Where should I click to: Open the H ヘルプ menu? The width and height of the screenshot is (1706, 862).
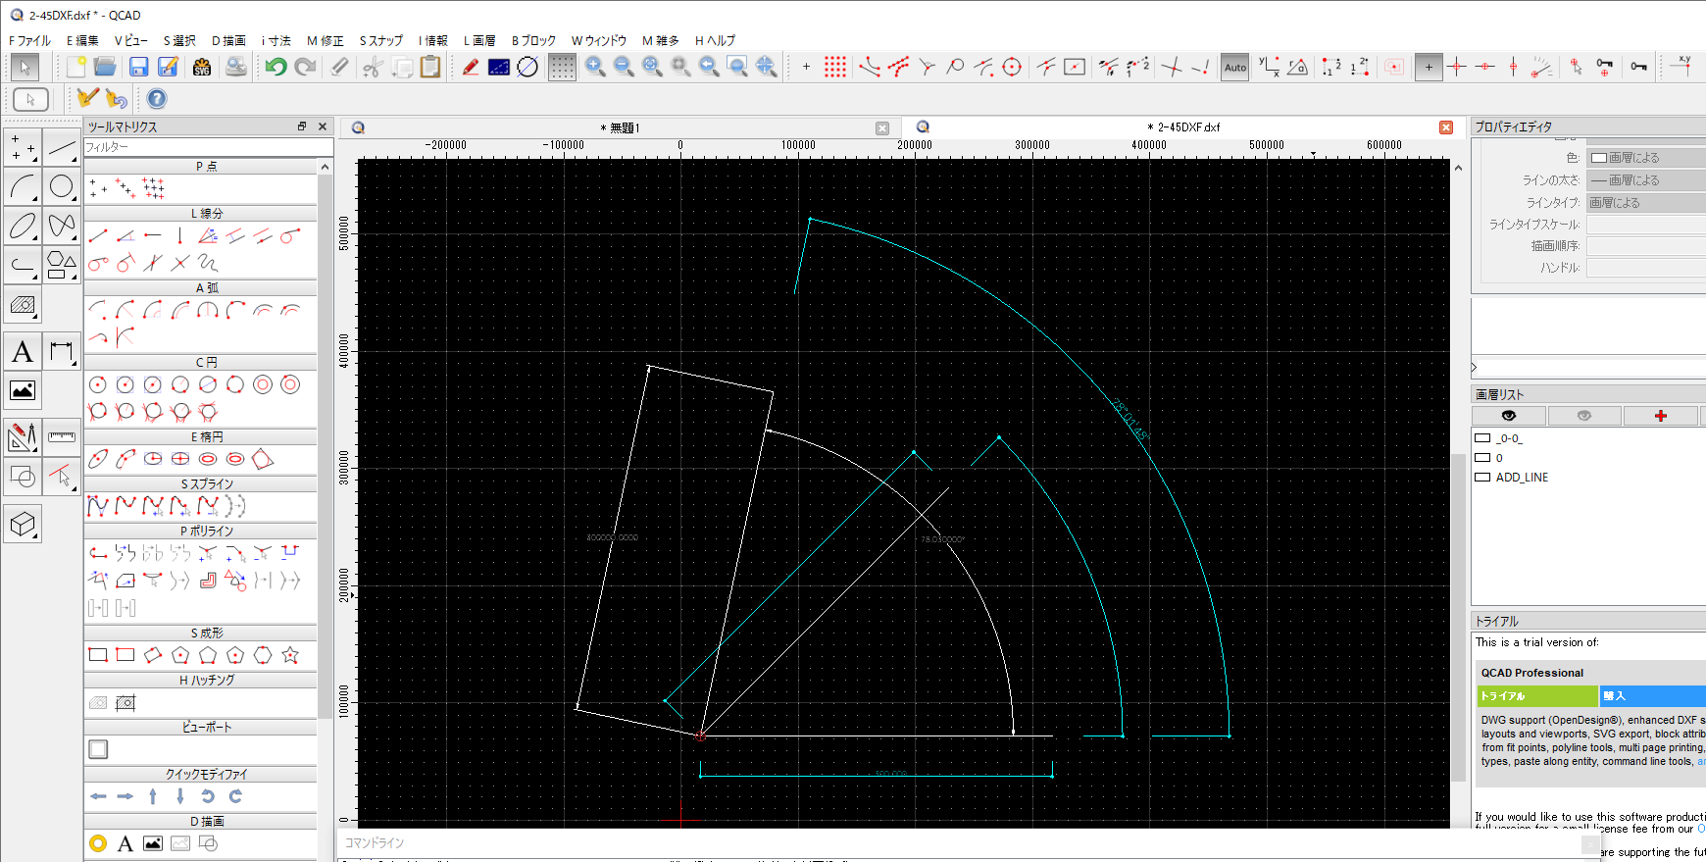(x=715, y=40)
